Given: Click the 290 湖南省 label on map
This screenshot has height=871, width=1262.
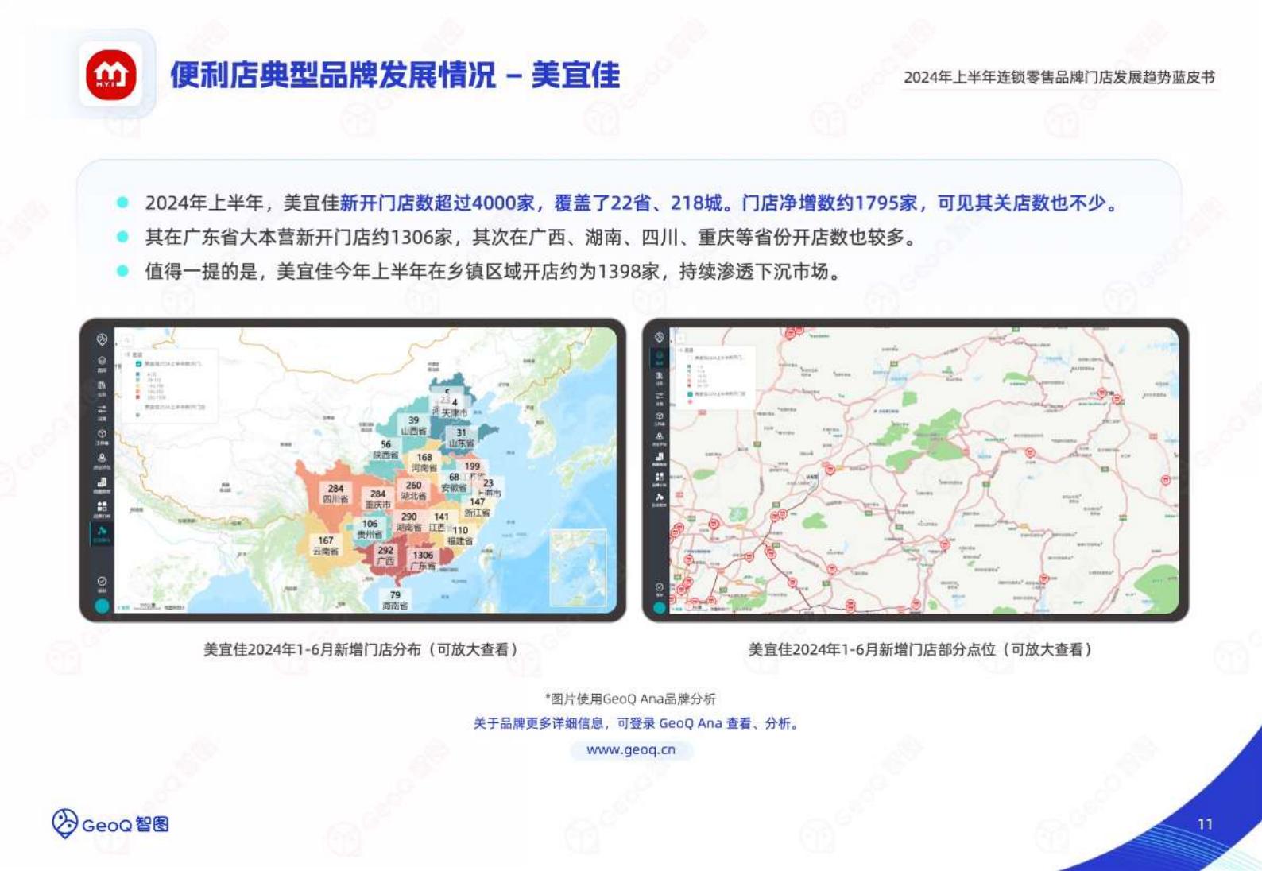Looking at the screenshot, I should point(409,521).
